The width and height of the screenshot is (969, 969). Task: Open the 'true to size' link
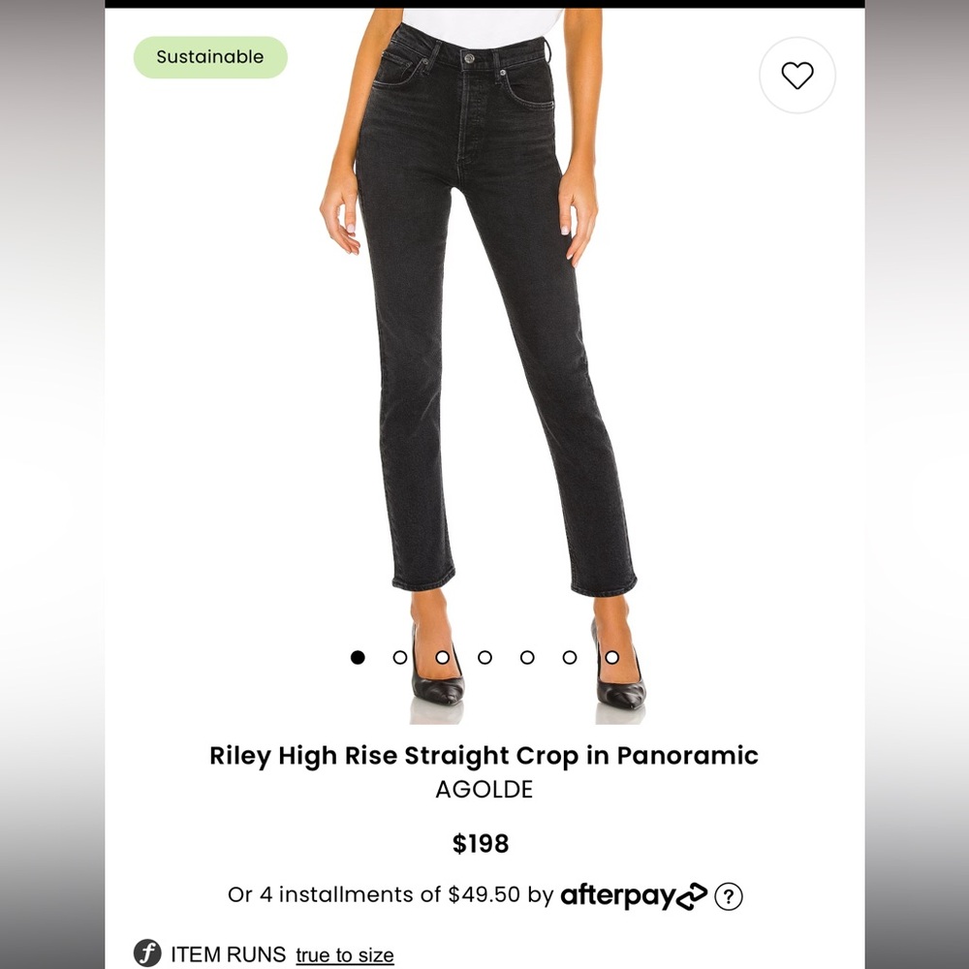tap(343, 954)
